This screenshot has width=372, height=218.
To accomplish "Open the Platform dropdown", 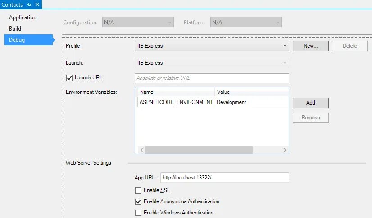I will click(246, 22).
